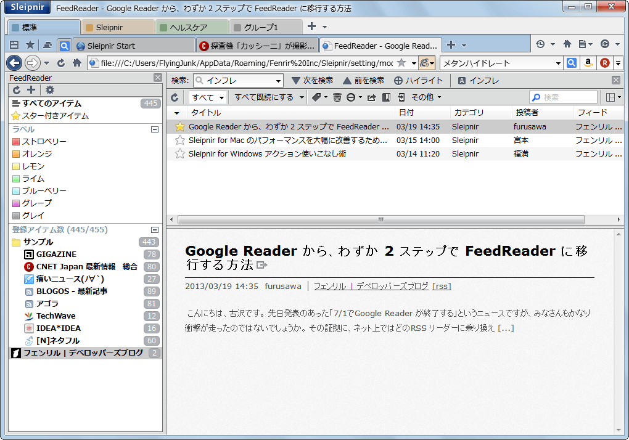This screenshot has height=440, width=629.
Task: Open article in browser via title arrow icon
Action: tap(261, 265)
